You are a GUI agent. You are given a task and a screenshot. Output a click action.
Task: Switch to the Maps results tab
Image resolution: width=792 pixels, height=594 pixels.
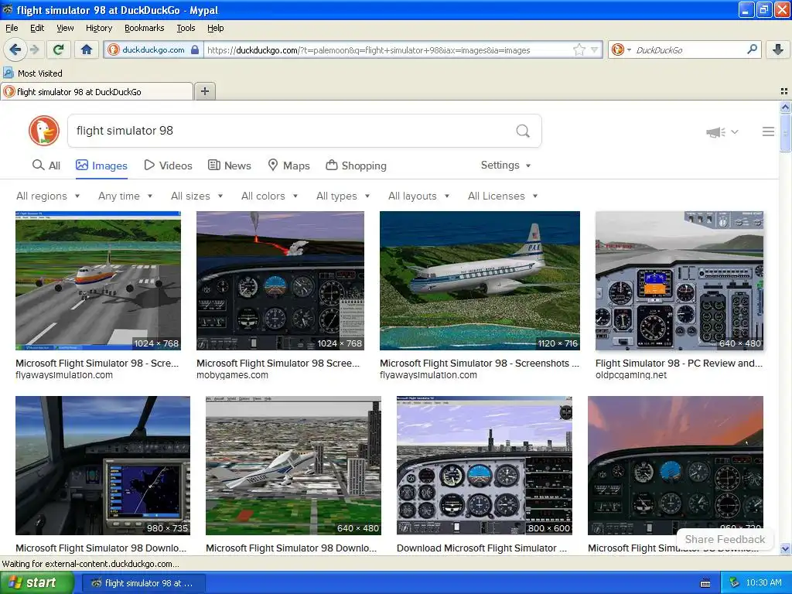(289, 166)
